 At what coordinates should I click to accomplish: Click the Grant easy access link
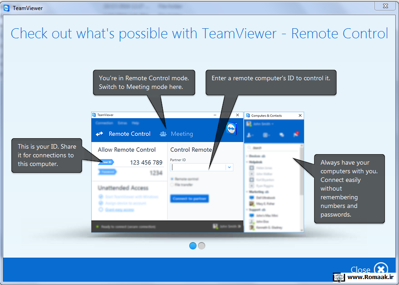pos(119,210)
